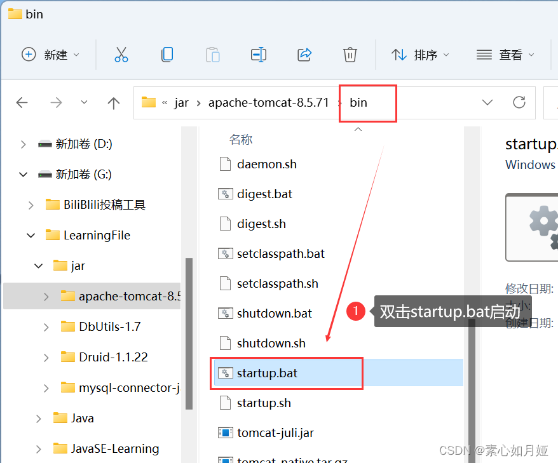Click the bin breadcrumb segment
Image resolution: width=558 pixels, height=463 pixels.
(358, 103)
